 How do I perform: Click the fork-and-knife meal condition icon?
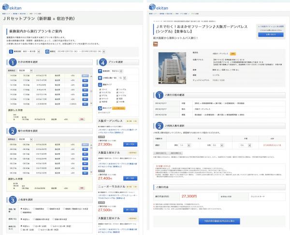point(100,71)
